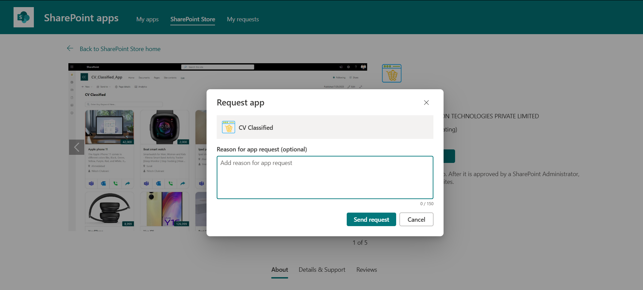
Task: Cancel the app request dialog
Action: click(x=416, y=219)
